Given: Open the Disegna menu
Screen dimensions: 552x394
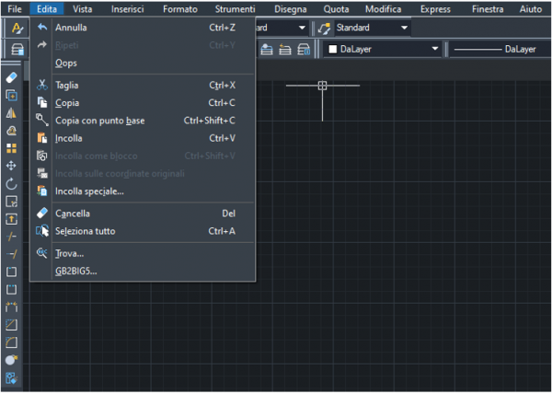Looking at the screenshot, I should 291,9.
